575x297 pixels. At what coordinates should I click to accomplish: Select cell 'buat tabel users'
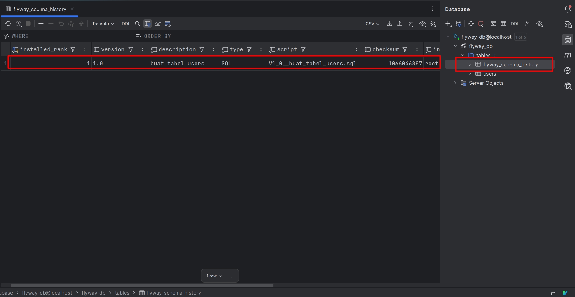pos(184,64)
